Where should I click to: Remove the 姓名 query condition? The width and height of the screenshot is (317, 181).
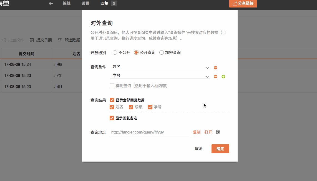coord(215,68)
